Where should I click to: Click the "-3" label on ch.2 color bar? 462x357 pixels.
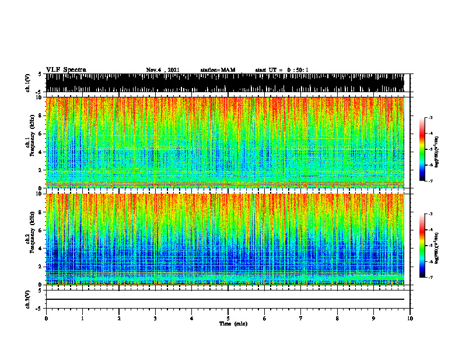coord(430,214)
